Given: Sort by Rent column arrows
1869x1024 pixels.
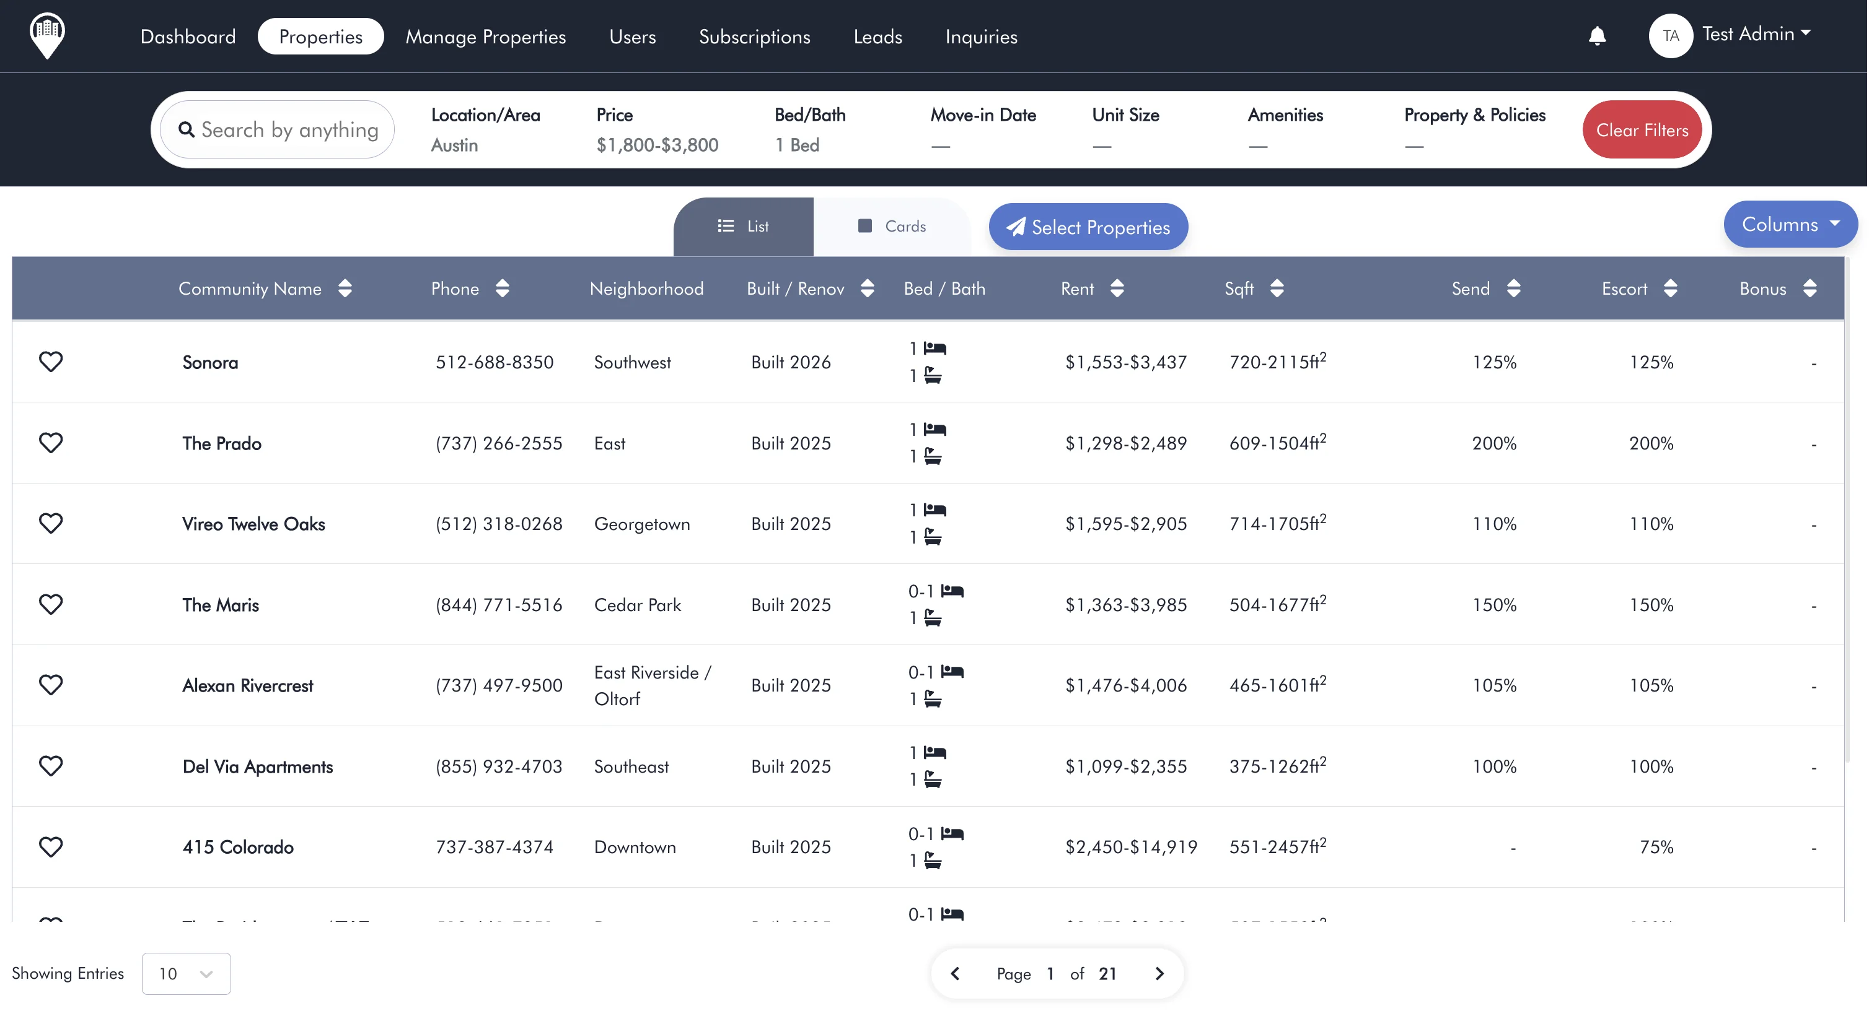Looking at the screenshot, I should coord(1117,289).
